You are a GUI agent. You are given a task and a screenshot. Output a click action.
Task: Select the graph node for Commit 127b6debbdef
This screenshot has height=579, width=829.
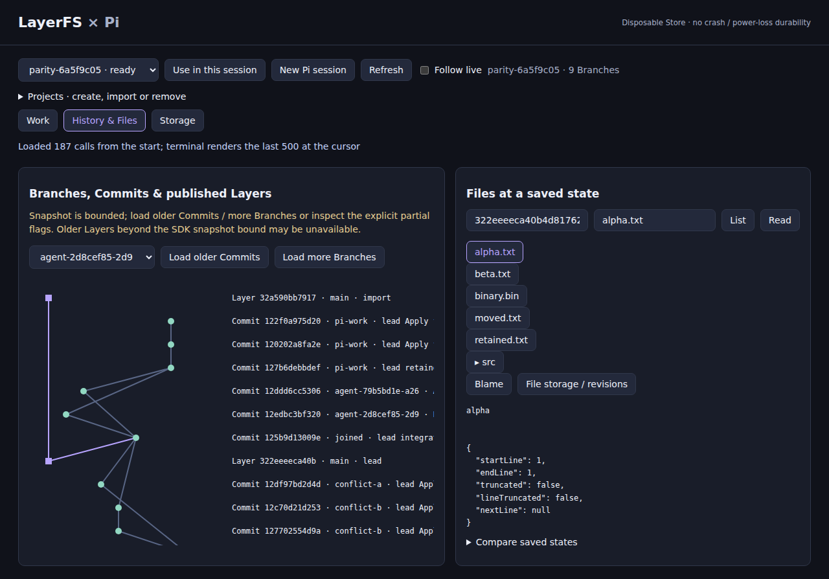pyautogui.click(x=171, y=368)
